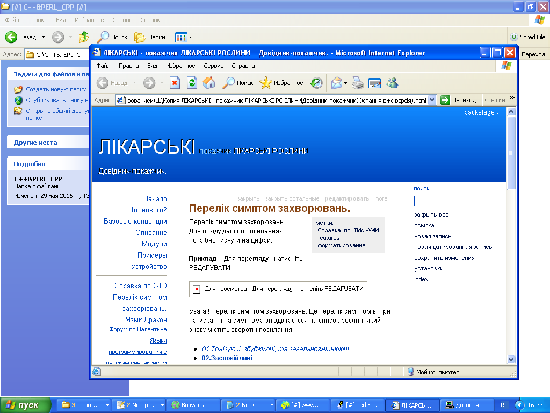Click the Папки folders button in Explorer
The height and width of the screenshot is (413, 550).
click(x=150, y=37)
